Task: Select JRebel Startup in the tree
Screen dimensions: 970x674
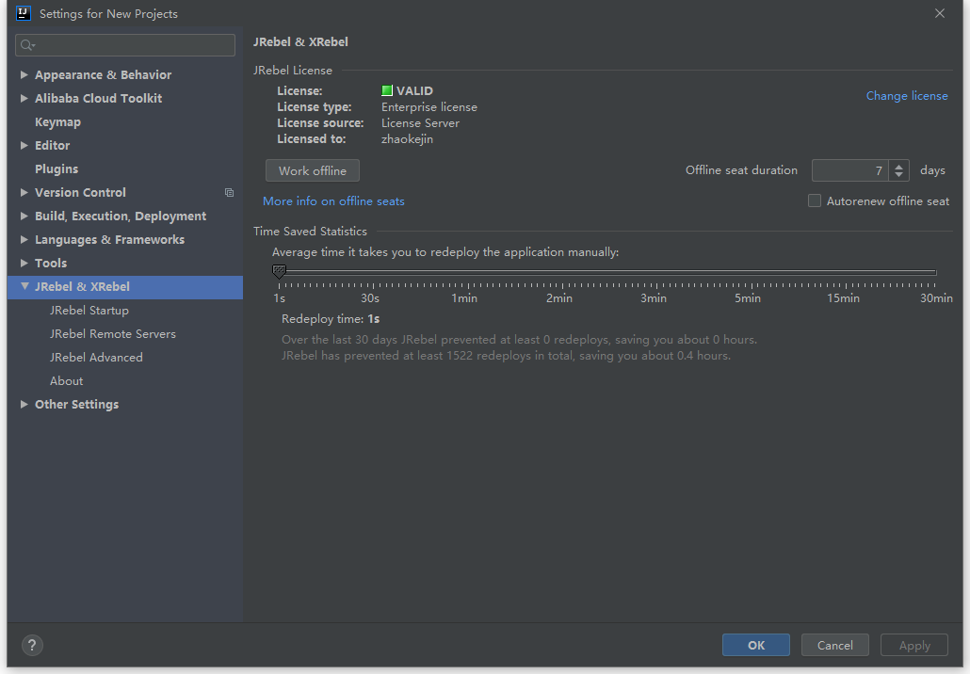Action: click(x=89, y=310)
